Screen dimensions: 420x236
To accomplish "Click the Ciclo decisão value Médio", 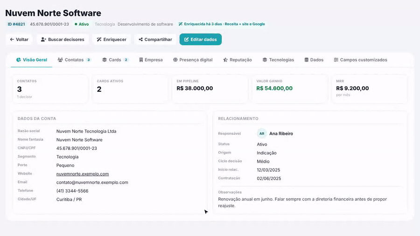I will (x=263, y=162).
